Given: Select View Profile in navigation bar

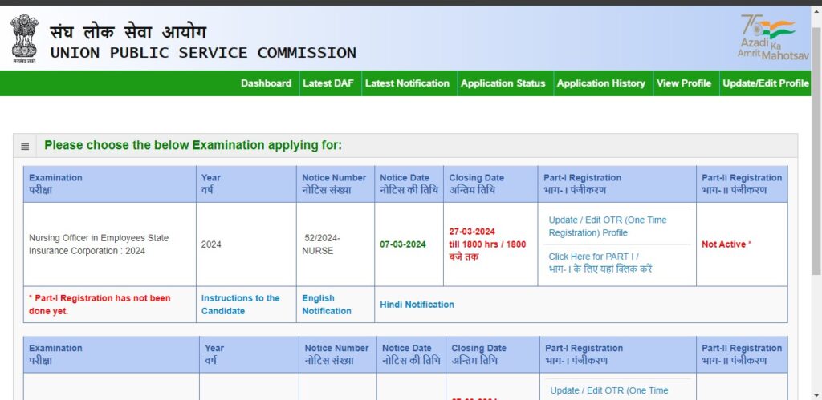Looking at the screenshot, I should (684, 83).
